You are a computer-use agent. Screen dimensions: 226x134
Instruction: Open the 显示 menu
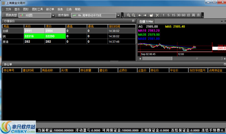pyautogui.click(x=17, y=9)
